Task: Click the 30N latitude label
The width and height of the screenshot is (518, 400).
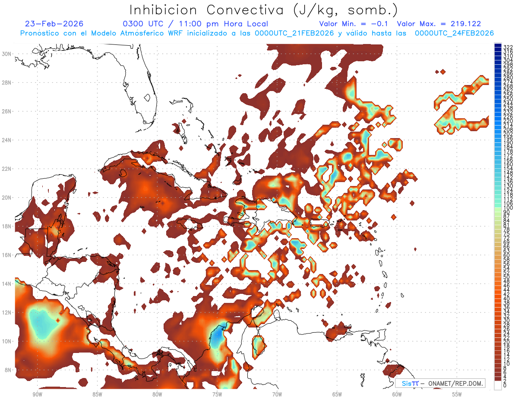Action: [7, 54]
